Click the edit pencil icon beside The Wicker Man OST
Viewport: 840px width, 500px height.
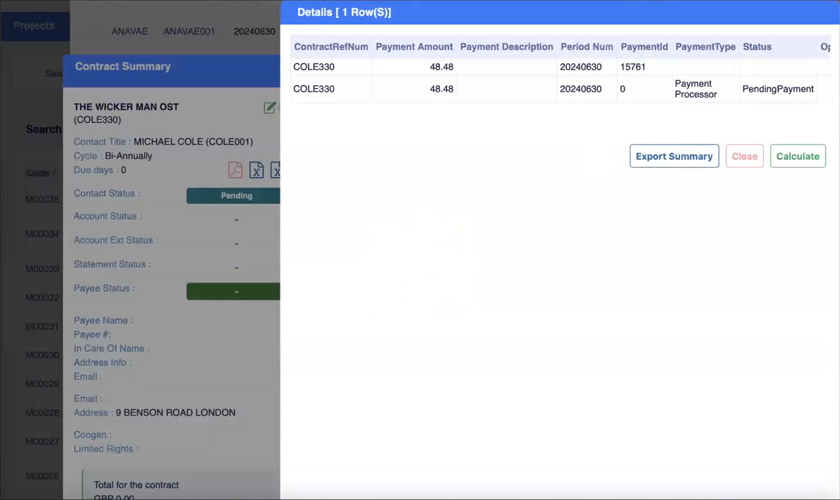point(269,107)
